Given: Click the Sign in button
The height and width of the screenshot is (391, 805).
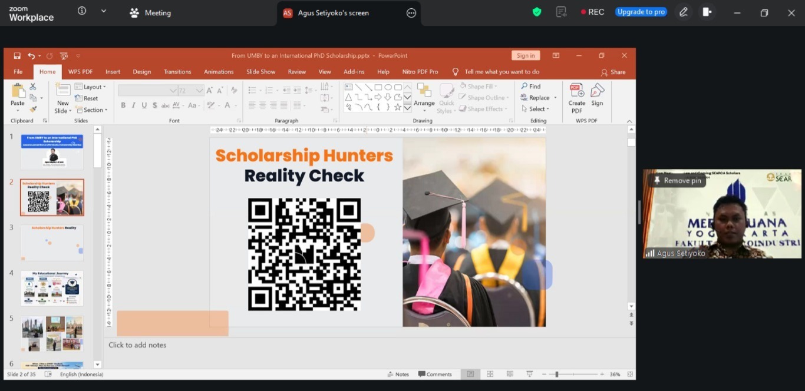Looking at the screenshot, I should [x=526, y=55].
